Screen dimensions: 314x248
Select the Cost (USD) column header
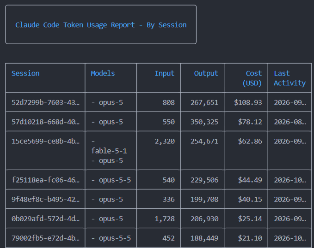[x=252, y=78]
